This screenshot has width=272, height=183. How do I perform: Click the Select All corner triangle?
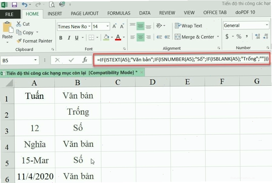[9, 83]
